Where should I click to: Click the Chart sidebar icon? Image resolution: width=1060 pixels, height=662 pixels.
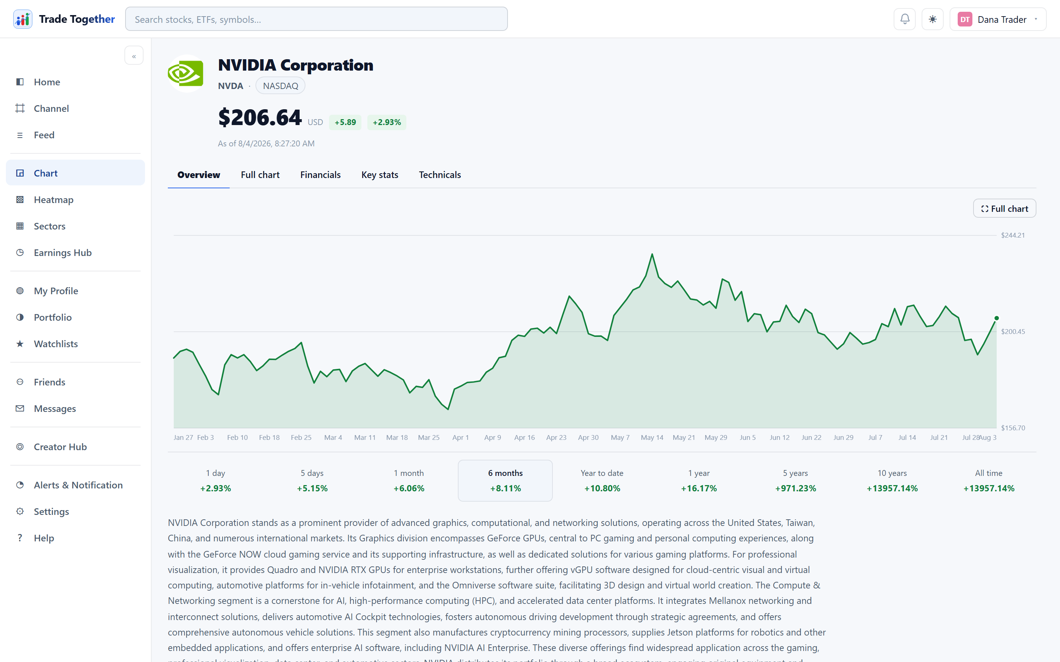[x=20, y=173]
